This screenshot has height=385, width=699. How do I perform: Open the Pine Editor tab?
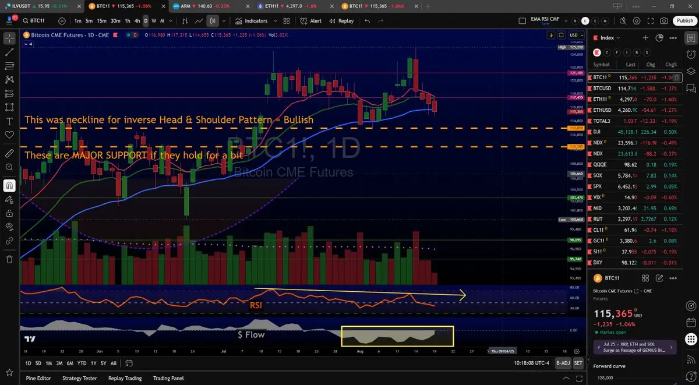(x=38, y=378)
